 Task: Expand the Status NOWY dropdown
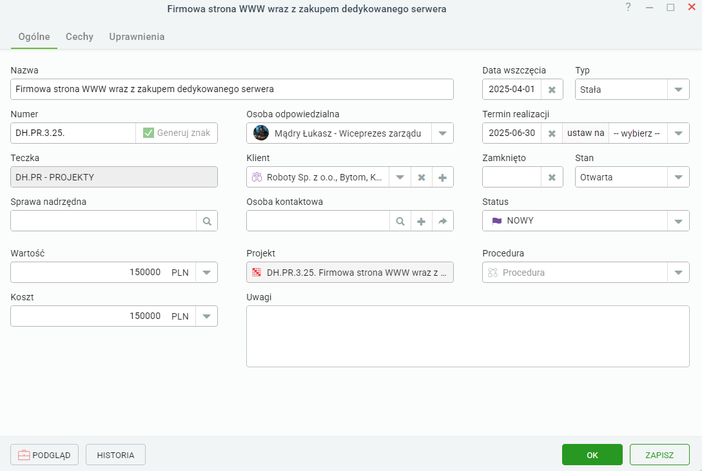pyautogui.click(x=678, y=221)
